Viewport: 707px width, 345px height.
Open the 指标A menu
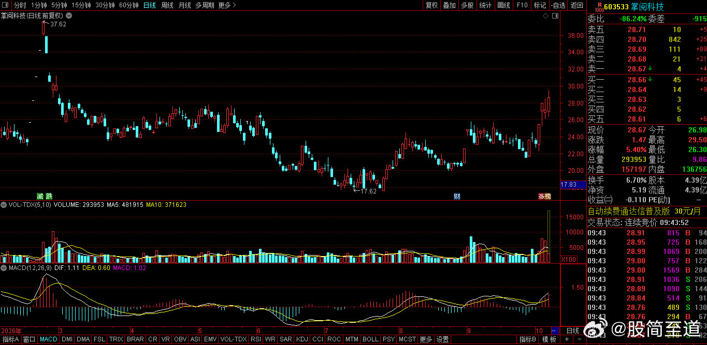pos(10,339)
